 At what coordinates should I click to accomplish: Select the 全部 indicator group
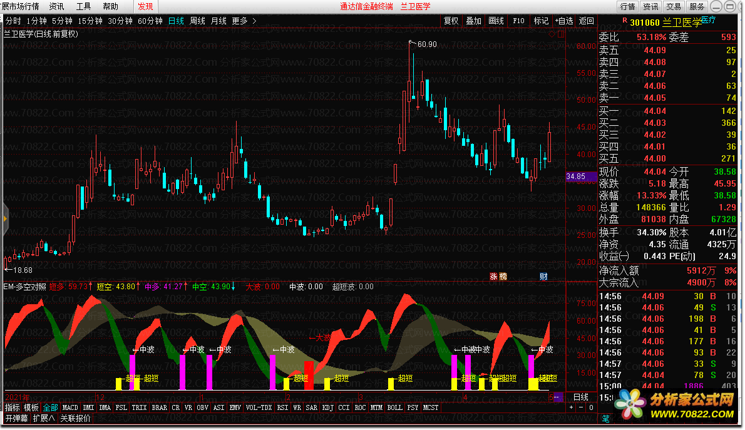point(50,407)
